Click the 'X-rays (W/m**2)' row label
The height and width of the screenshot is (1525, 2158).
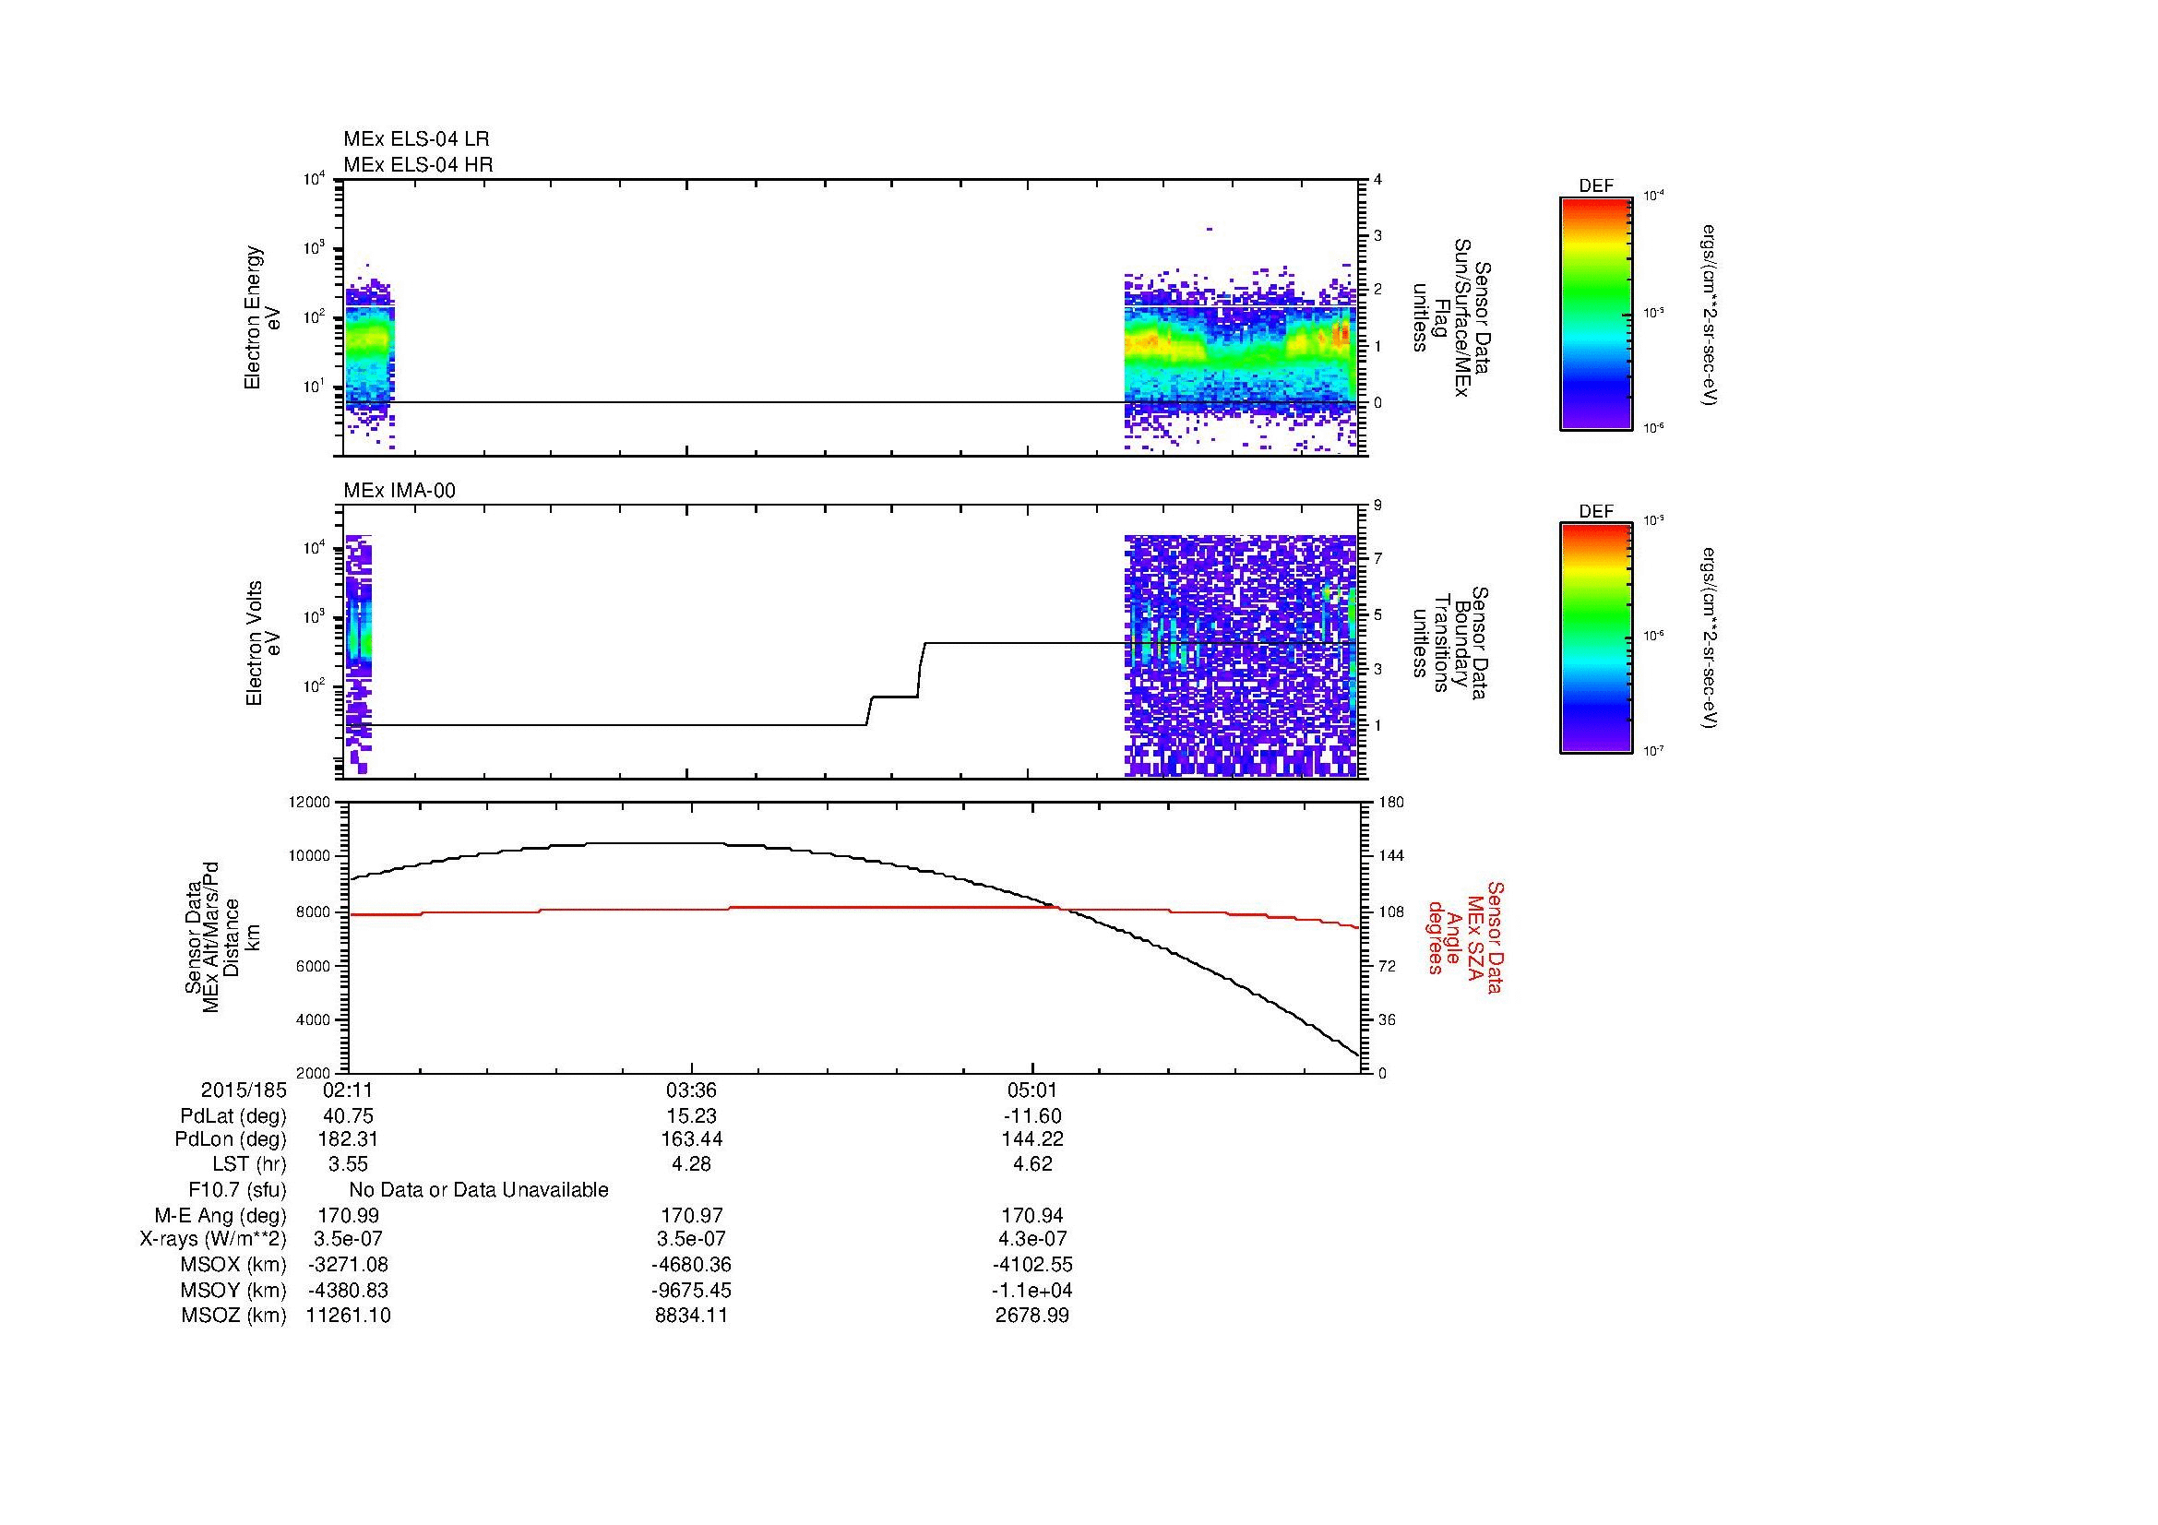pos(213,1240)
